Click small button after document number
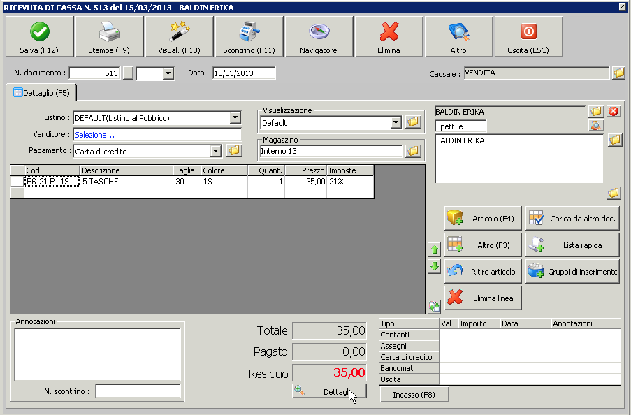The image size is (631, 415). coord(128,73)
